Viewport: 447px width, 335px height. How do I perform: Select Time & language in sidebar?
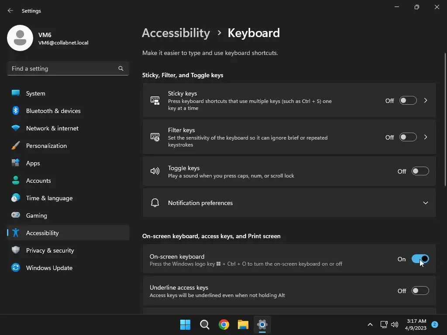point(49,198)
